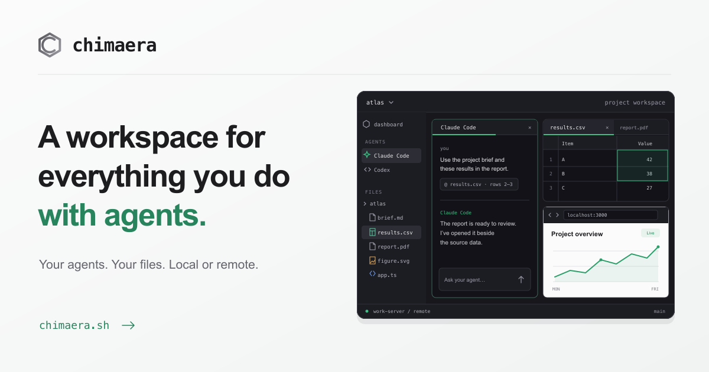Focus the 'Ask your agent…' input
Image resolution: width=709 pixels, height=372 pixels.
pyautogui.click(x=484, y=279)
